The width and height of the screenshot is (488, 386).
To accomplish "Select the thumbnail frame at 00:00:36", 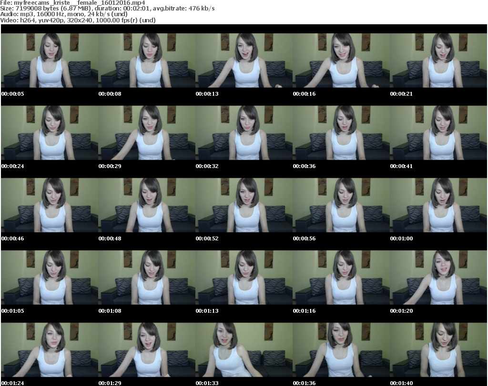I will pyautogui.click(x=341, y=133).
